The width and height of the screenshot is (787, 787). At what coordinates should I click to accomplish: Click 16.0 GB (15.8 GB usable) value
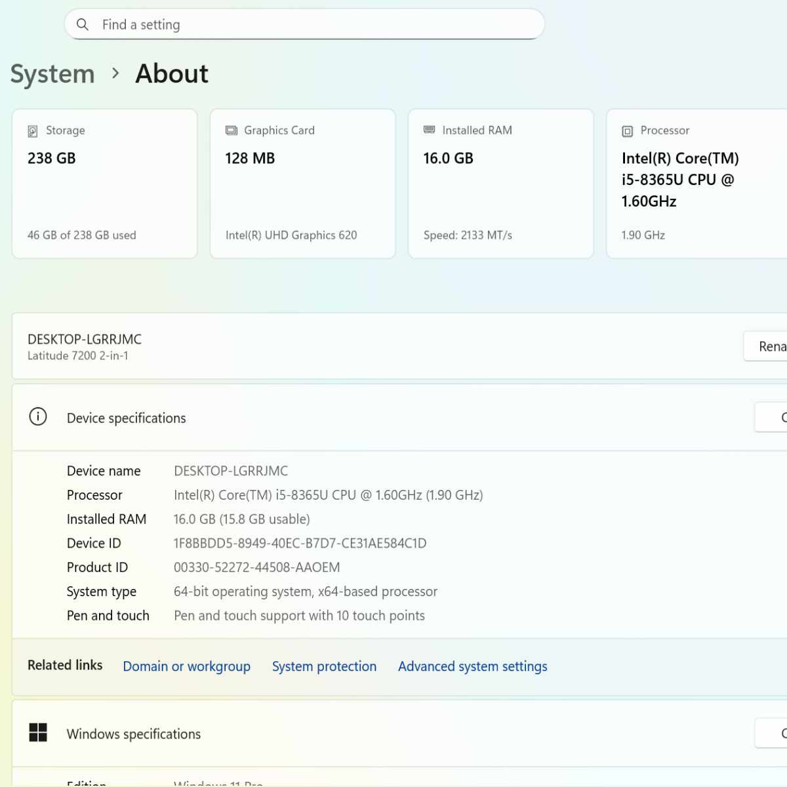242,519
